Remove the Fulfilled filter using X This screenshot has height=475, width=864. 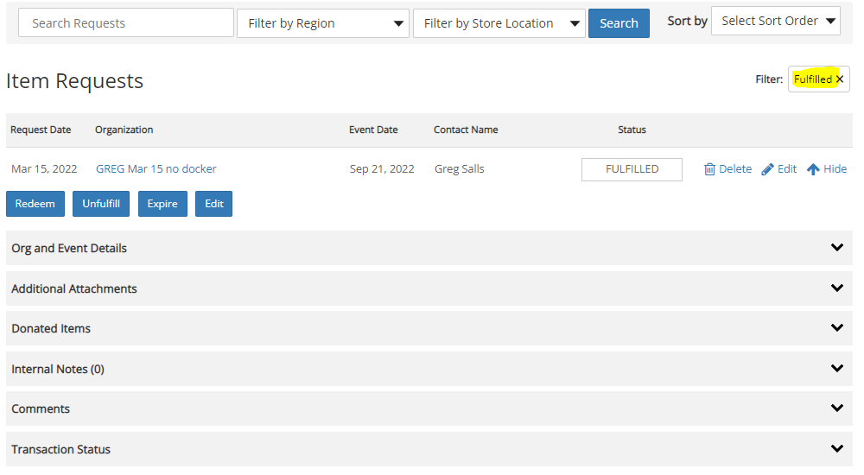point(840,79)
